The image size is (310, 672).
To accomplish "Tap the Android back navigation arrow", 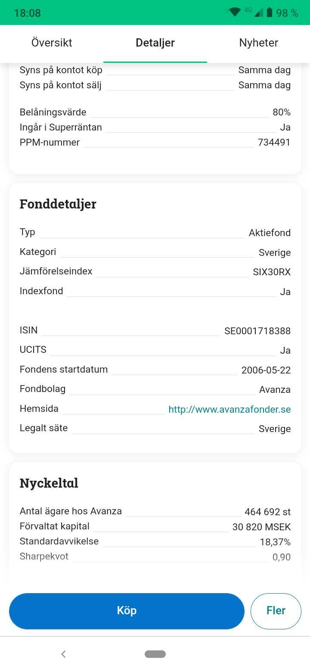I will point(63,654).
